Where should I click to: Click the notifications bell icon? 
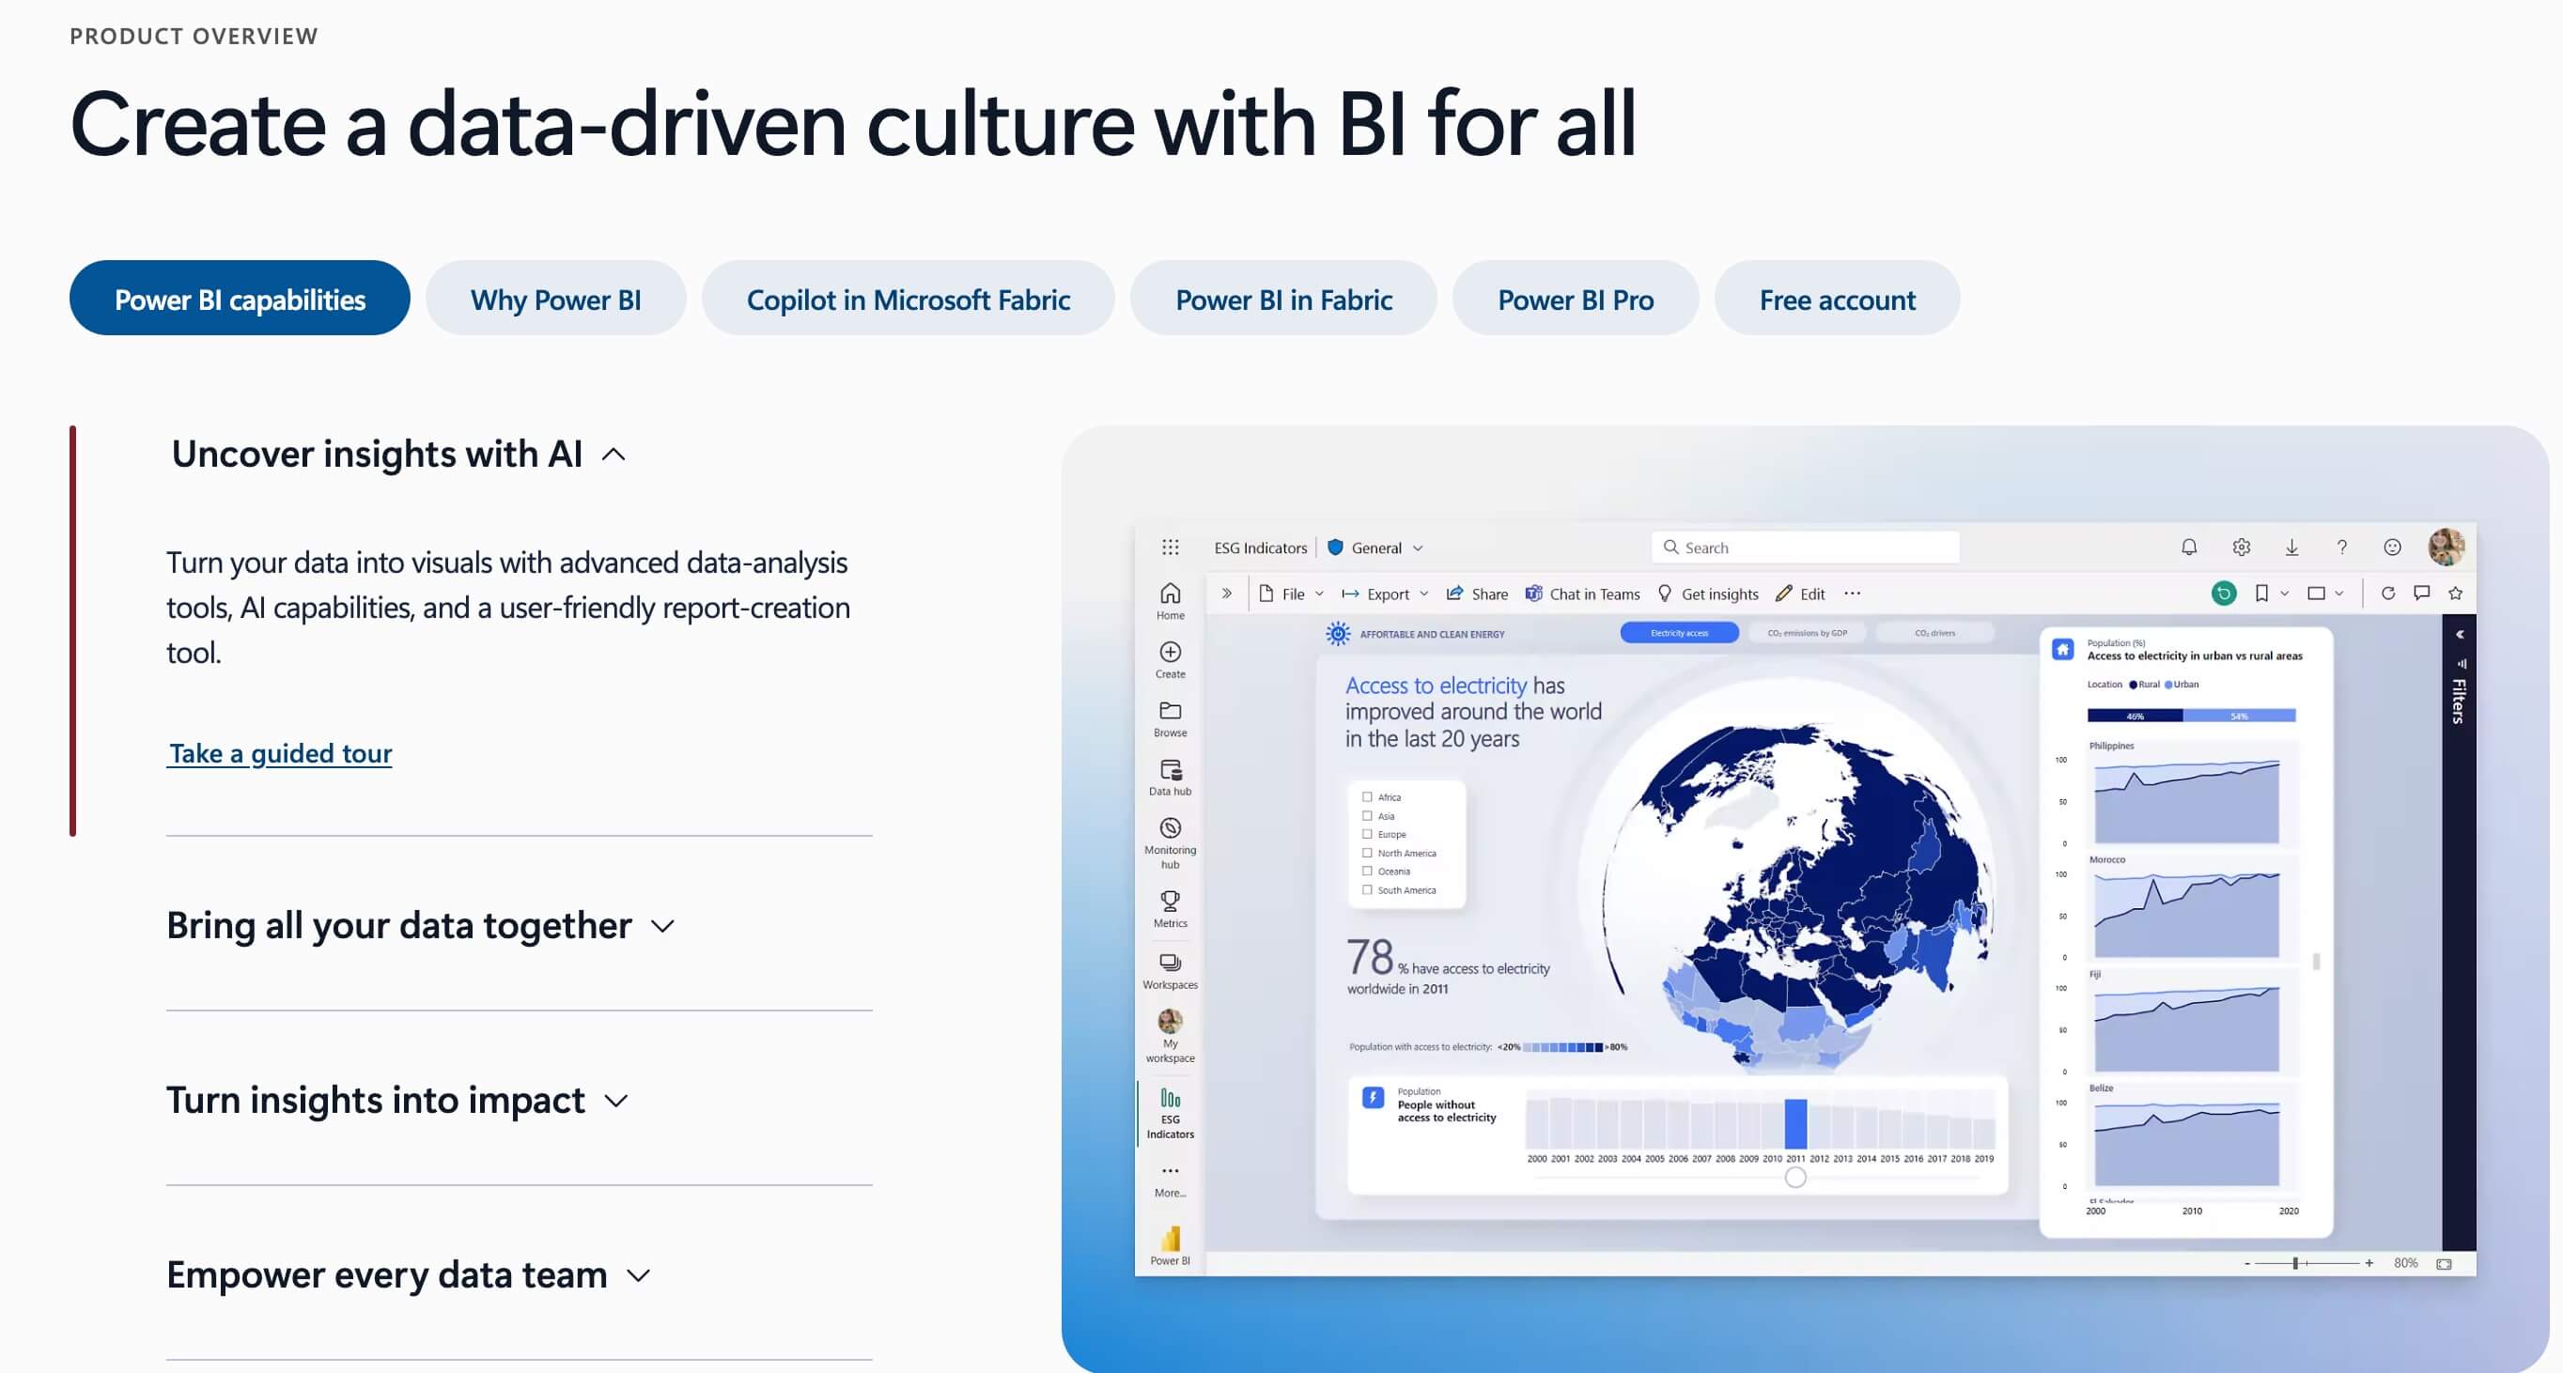tap(2189, 547)
